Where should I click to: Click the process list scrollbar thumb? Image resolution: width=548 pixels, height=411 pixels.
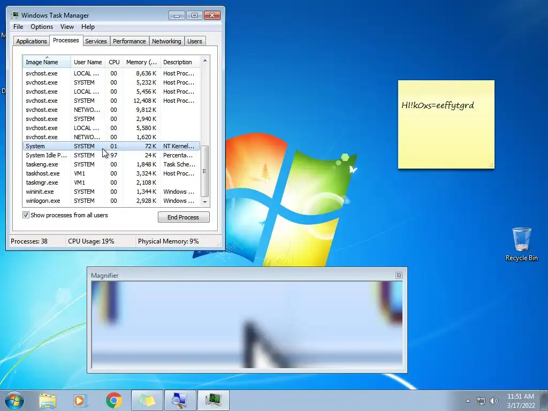click(x=205, y=171)
